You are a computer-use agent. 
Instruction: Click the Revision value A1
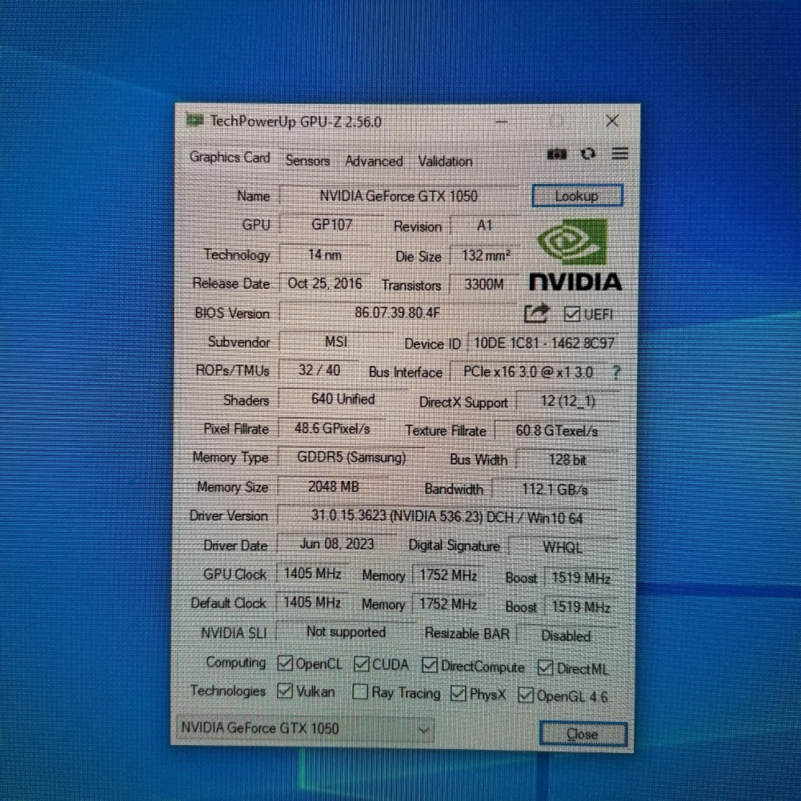click(x=485, y=226)
